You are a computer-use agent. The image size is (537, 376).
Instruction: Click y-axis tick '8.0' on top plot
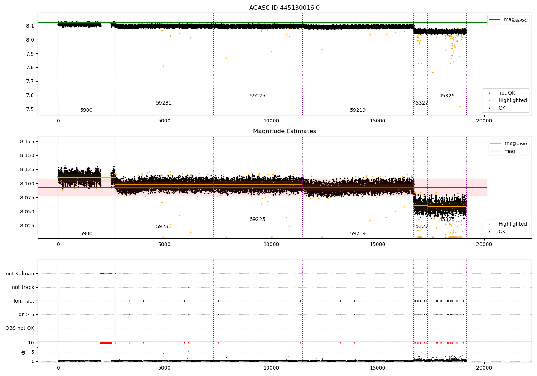pyautogui.click(x=30, y=40)
